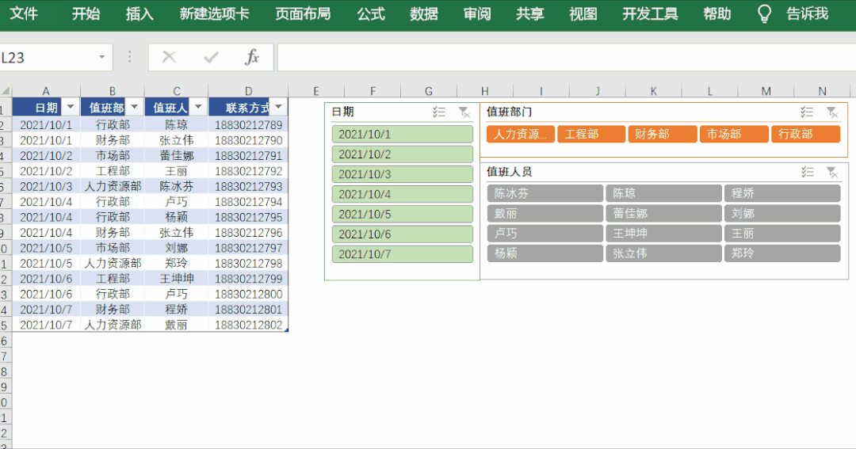Viewport: 856px width, 449px height.
Task: Select 刘娜 in 值班人员 slicer
Action: 782,213
